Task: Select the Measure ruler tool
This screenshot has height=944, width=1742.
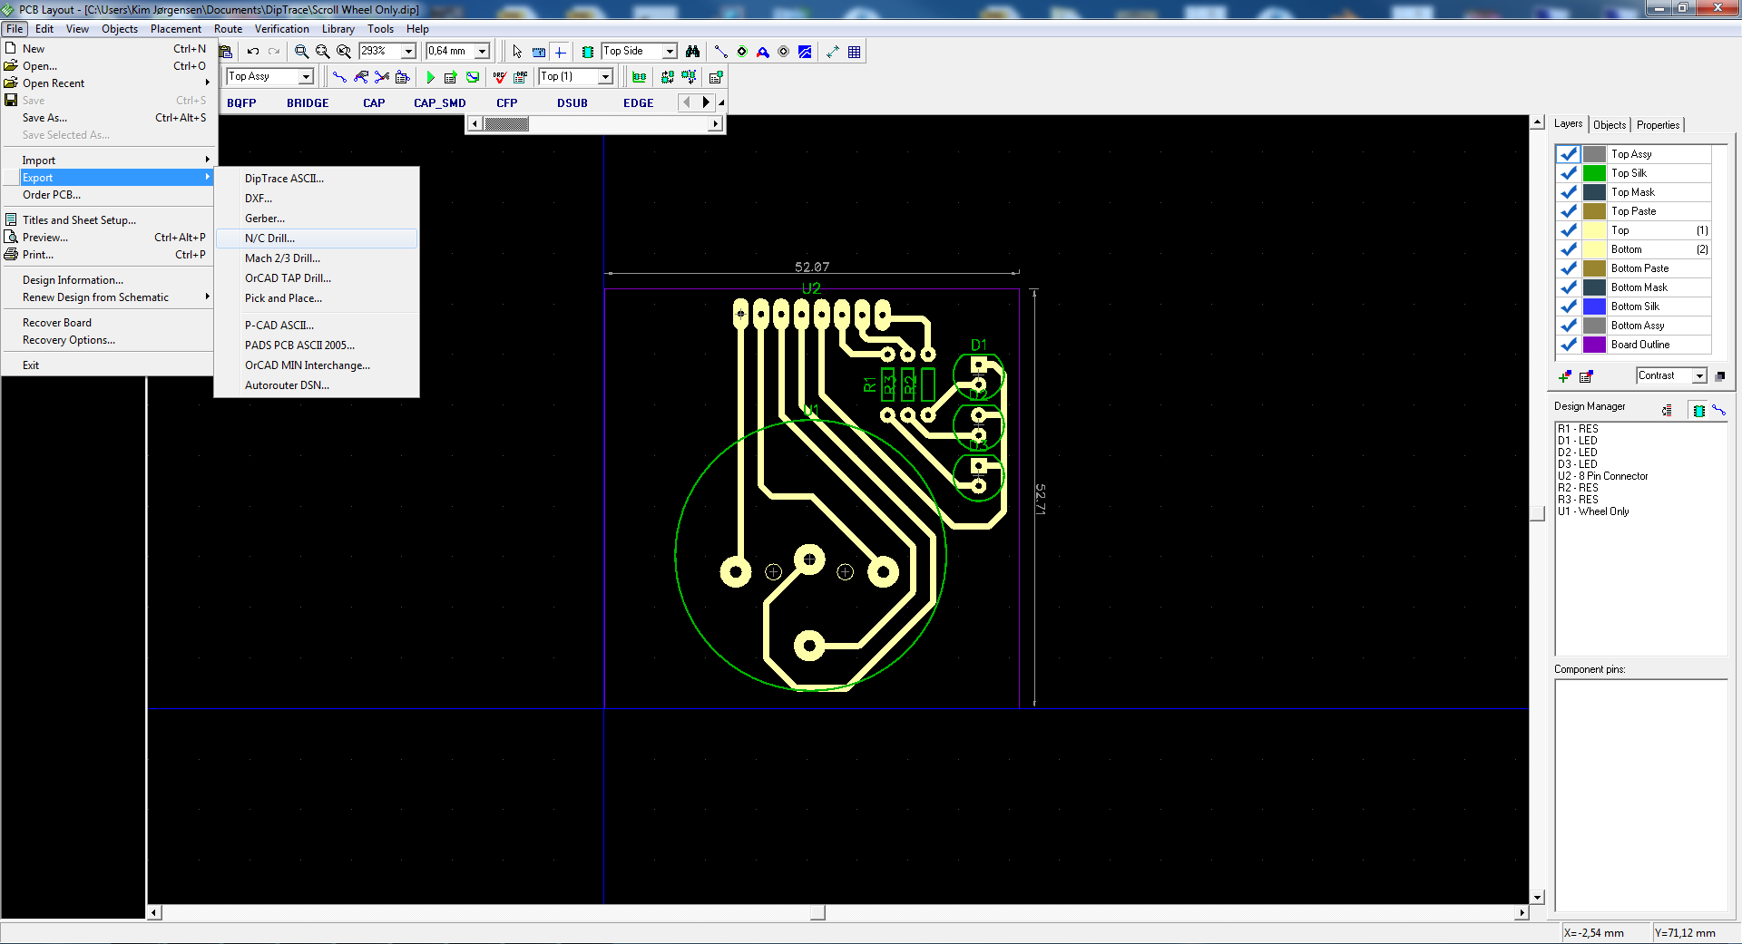Action: point(539,52)
